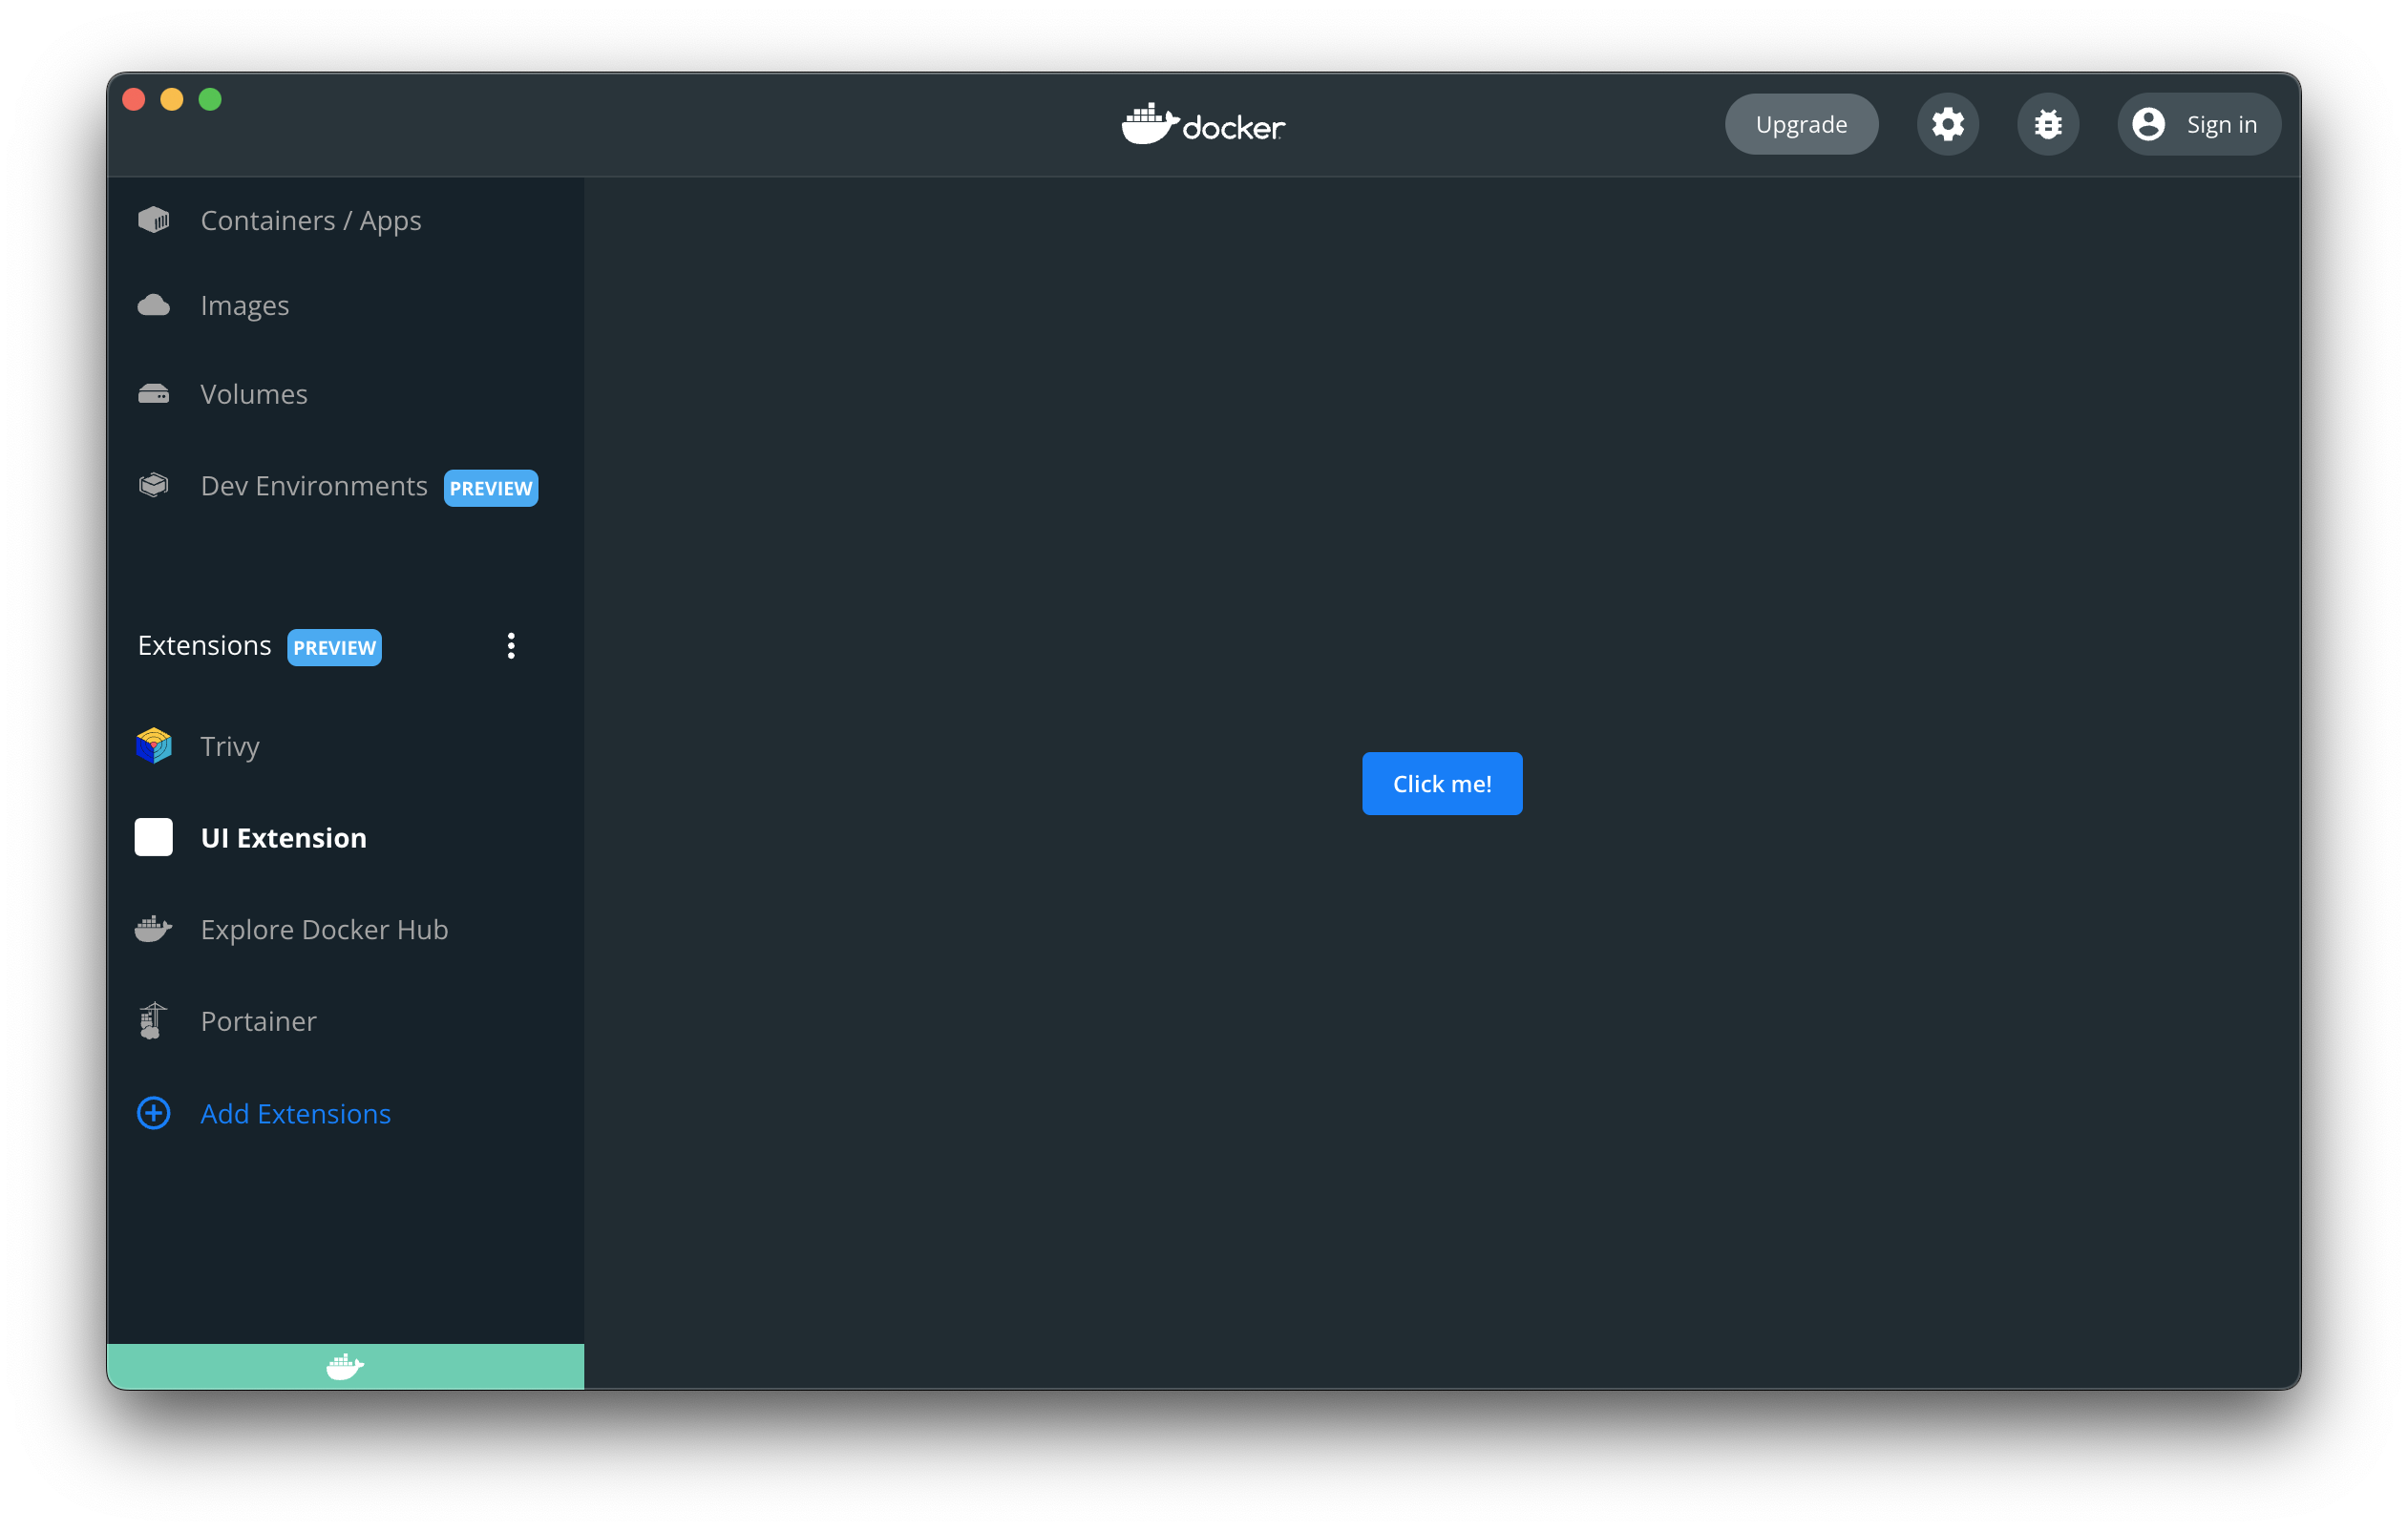Open the troubleshoot bug icon
This screenshot has height=1531, width=2408.
point(2047,124)
